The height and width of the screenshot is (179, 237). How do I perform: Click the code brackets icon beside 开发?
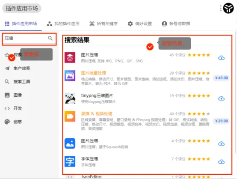7,108
